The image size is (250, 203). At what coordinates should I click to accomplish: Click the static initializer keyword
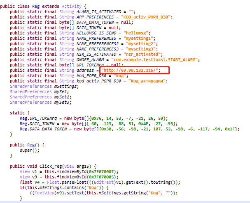pos(17,113)
